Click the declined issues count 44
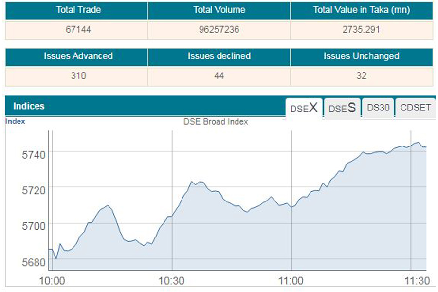The image size is (438, 292). click(x=219, y=75)
